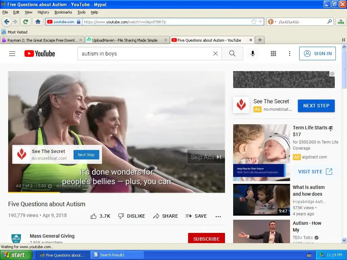The width and height of the screenshot is (347, 260).
Task: Open YouTube settings three-dot menu
Action: click(289, 53)
